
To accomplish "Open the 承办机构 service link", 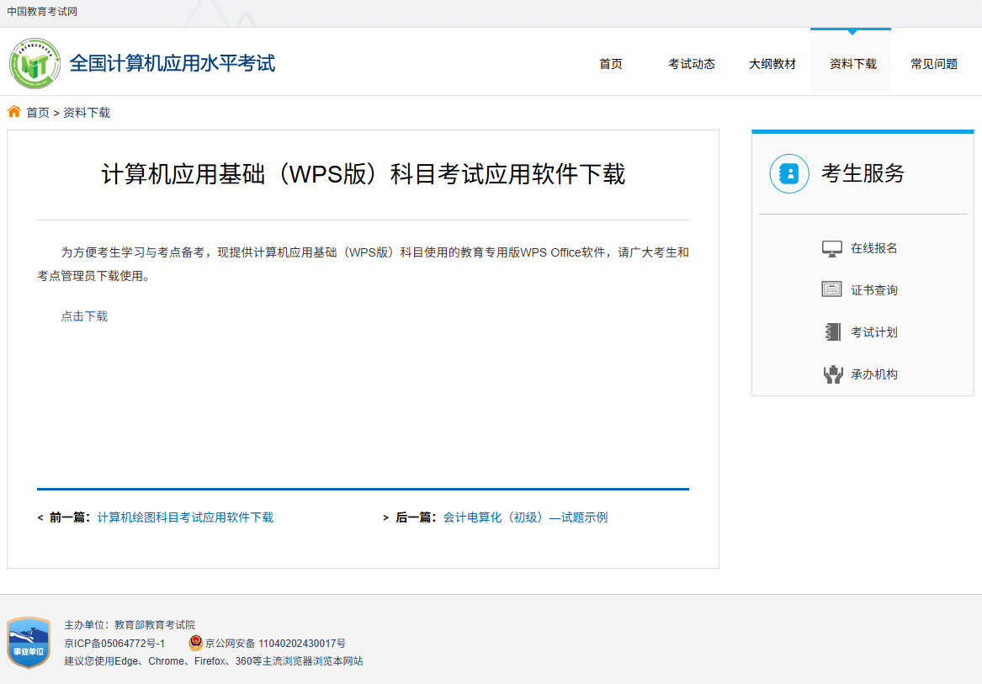I will [873, 374].
